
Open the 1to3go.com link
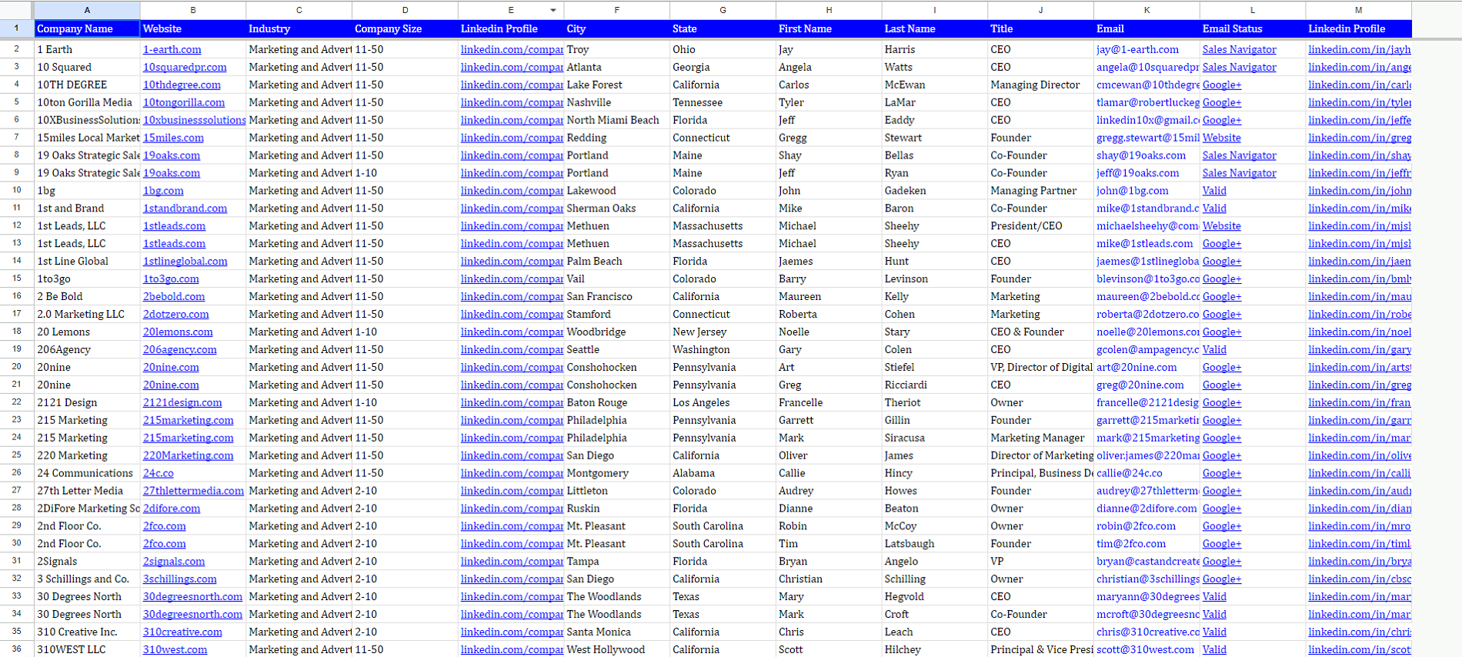click(x=171, y=279)
